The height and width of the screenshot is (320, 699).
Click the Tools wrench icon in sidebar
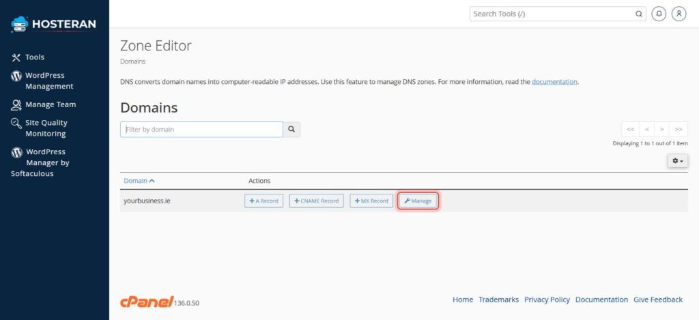coord(16,57)
